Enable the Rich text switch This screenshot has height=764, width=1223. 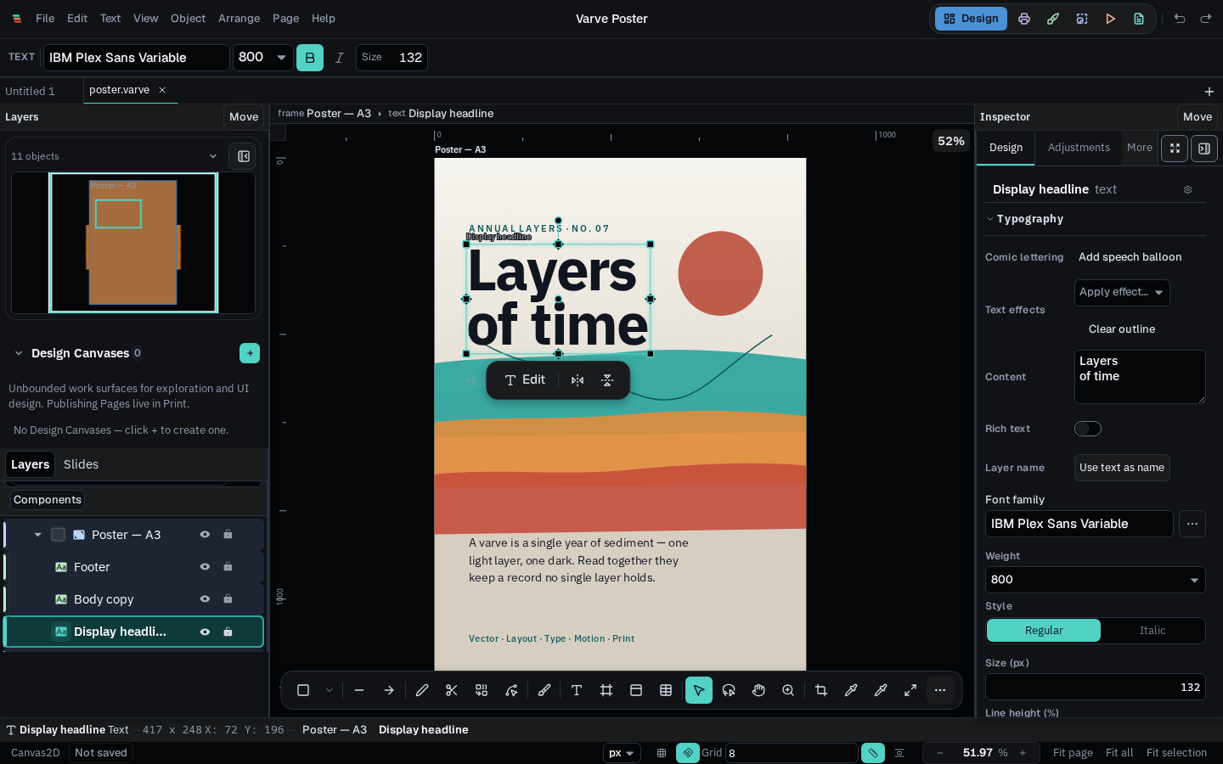(x=1088, y=429)
